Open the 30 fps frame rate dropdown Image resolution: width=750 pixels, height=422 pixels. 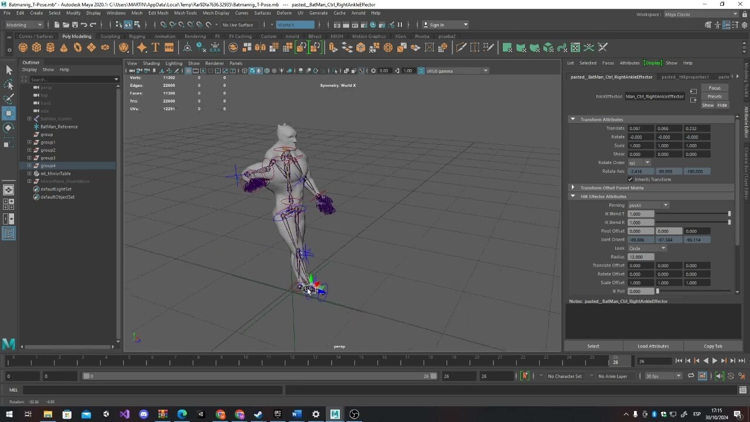(663, 376)
